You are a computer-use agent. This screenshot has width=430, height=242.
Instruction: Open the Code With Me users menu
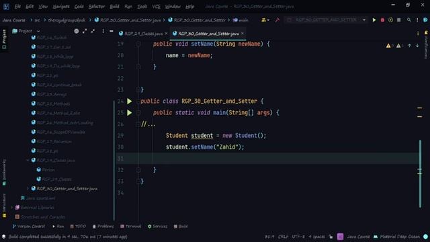(x=265, y=20)
